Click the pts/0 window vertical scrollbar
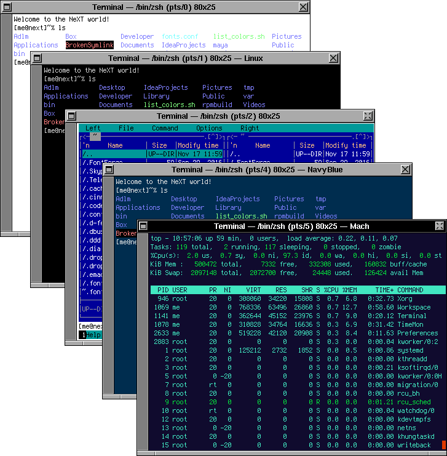 pos(6,122)
